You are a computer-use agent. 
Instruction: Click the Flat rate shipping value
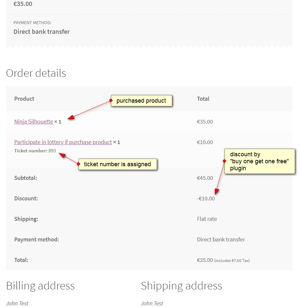point(207,219)
